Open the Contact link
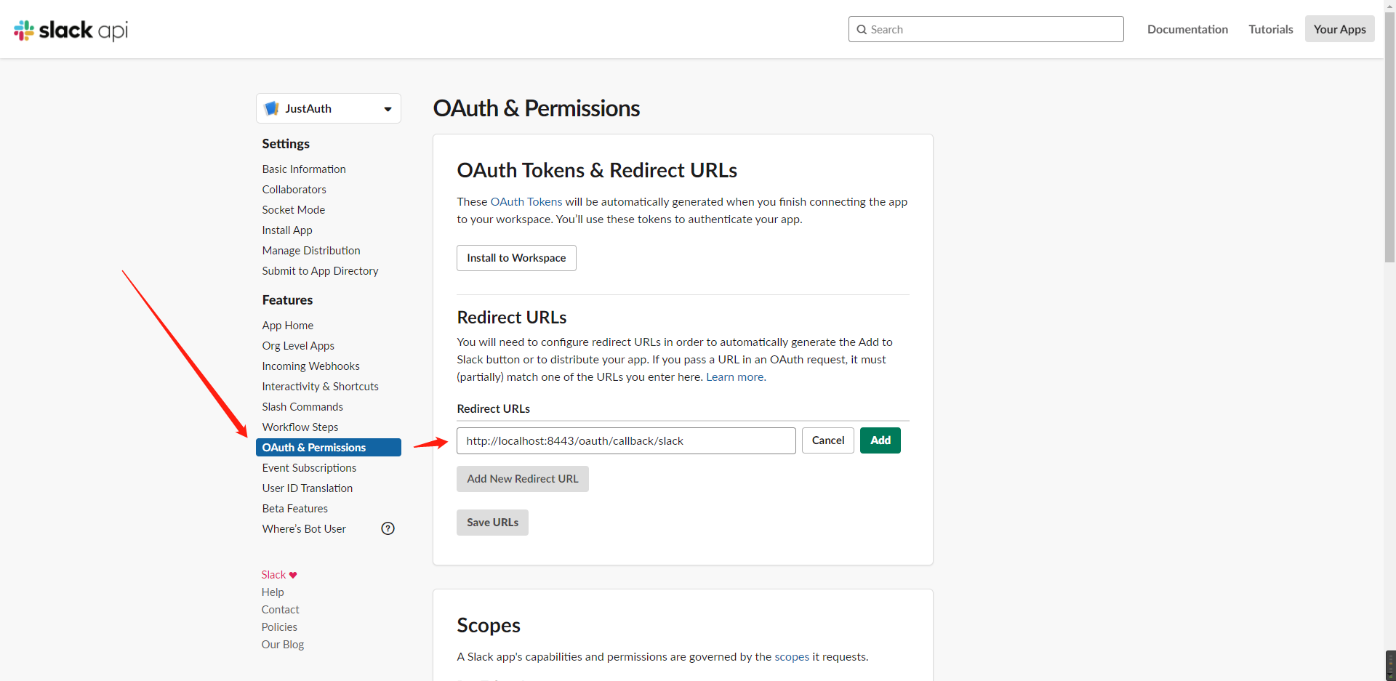This screenshot has width=1396, height=681. (x=280, y=609)
